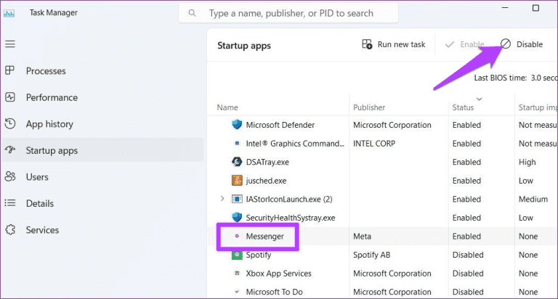
Task: Click the Details list icon
Action: [x=10, y=203]
